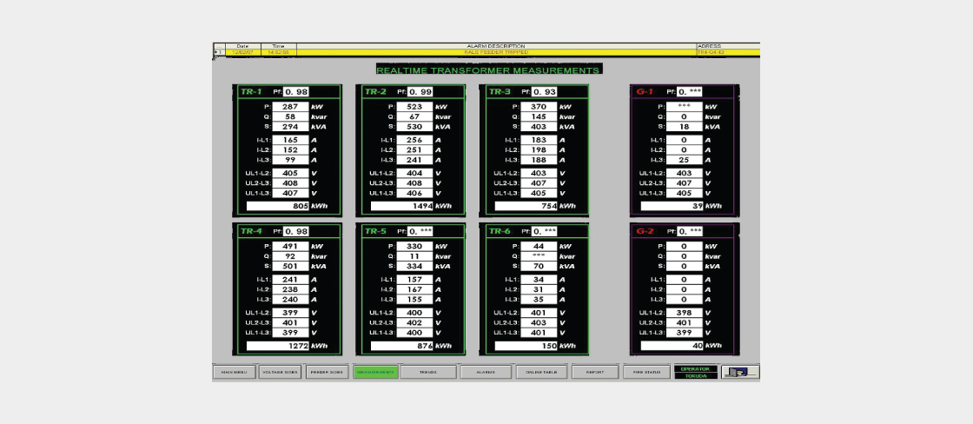Click TR-6 active power value 44

tap(539, 247)
